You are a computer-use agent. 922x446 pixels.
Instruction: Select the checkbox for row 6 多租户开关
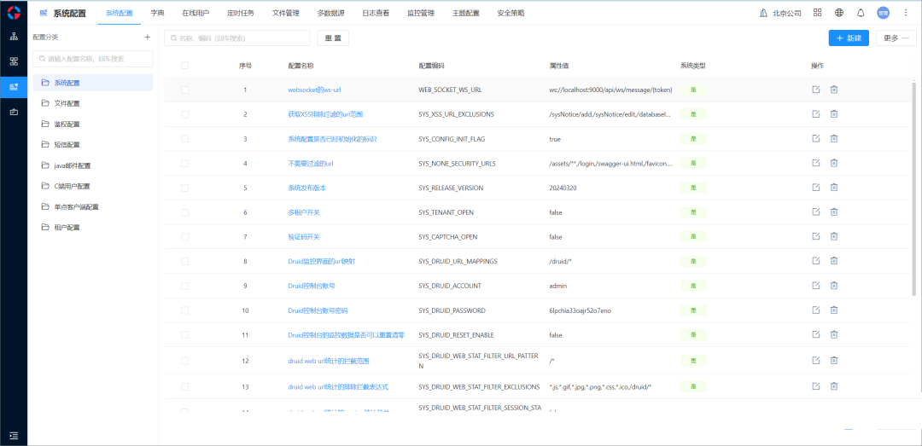[185, 212]
